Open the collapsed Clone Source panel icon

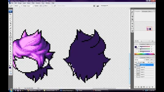click(x=132, y=19)
